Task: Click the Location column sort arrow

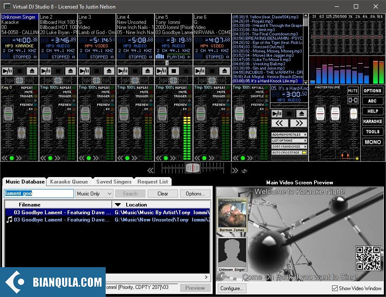Action: [118, 205]
